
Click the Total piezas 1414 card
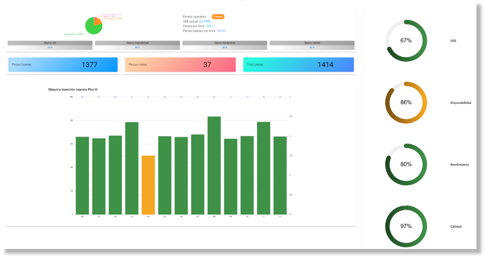(x=298, y=65)
